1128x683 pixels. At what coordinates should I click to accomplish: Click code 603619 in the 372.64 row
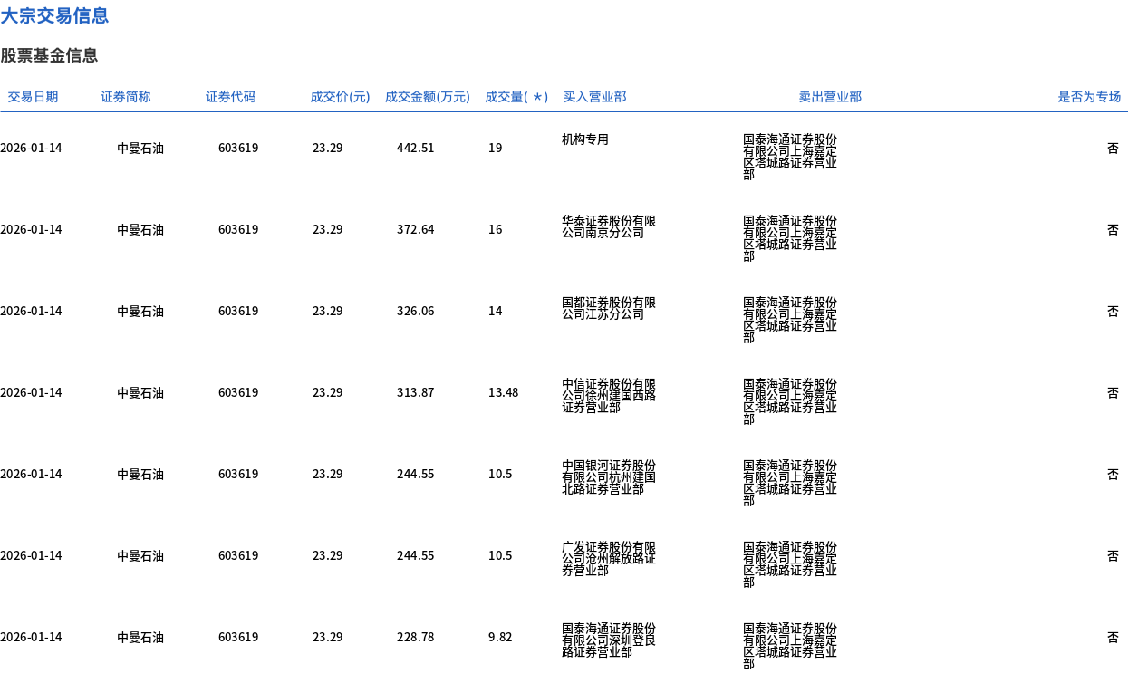[x=238, y=229]
